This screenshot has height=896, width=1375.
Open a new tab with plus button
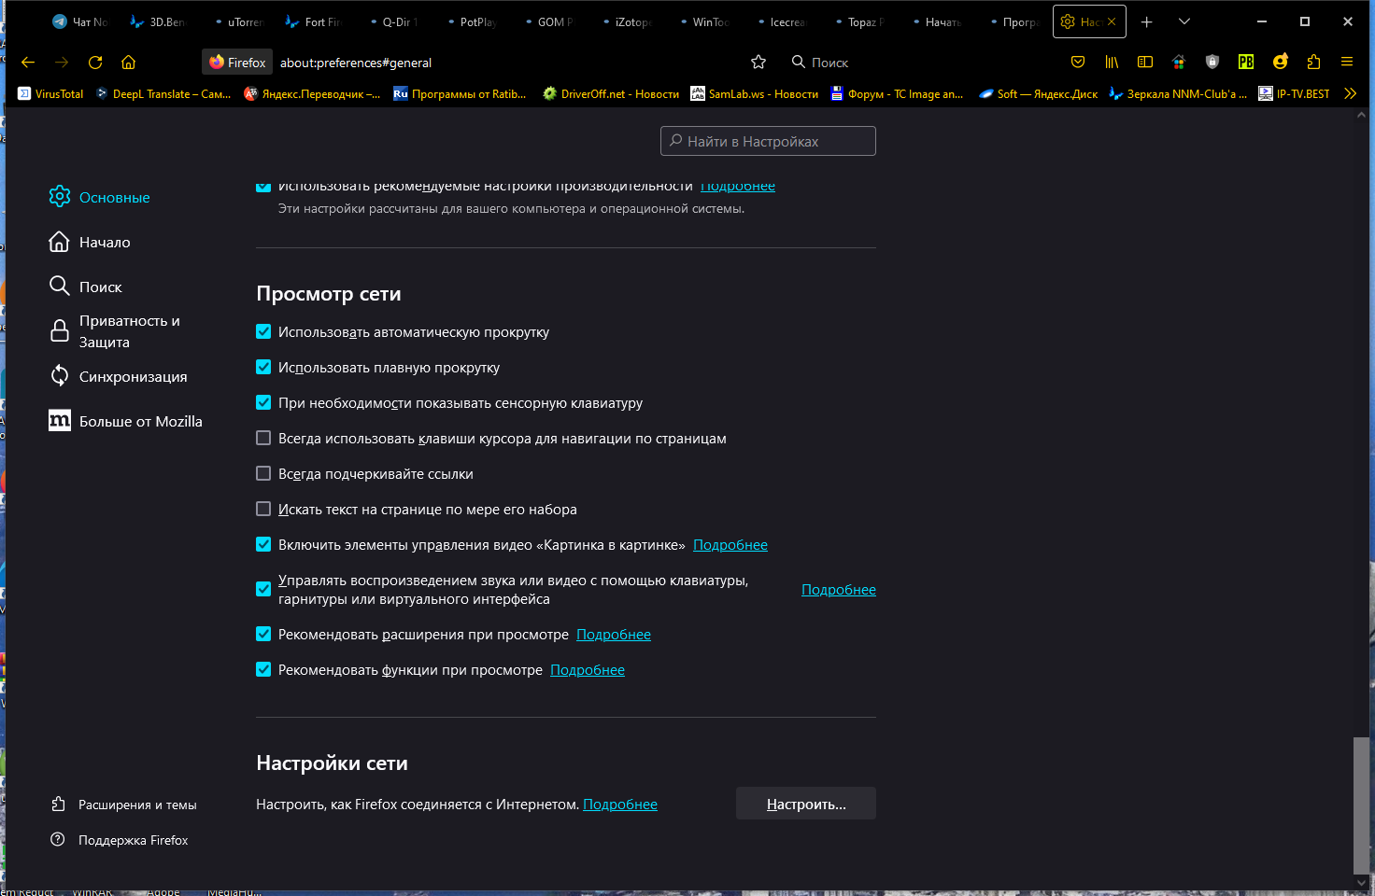[1147, 21]
